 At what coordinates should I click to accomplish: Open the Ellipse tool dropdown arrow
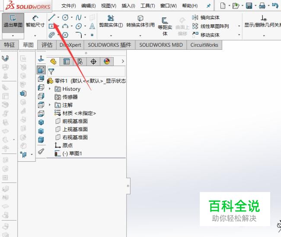85,26
